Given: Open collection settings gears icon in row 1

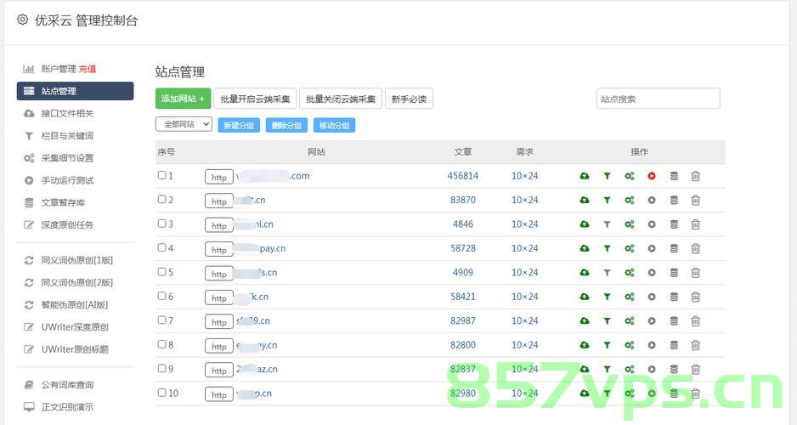Looking at the screenshot, I should click(630, 176).
